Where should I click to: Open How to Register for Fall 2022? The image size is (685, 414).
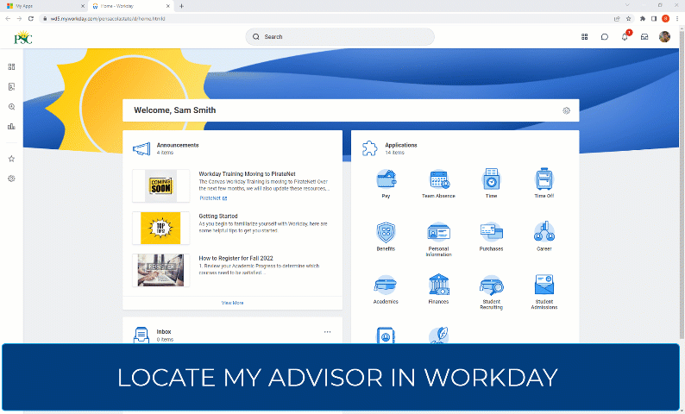(x=236, y=258)
